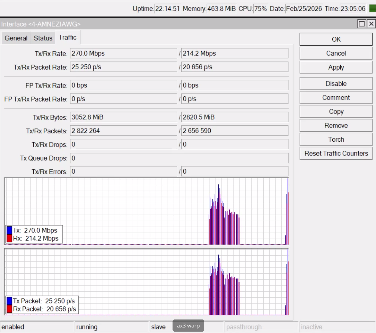
Task: Open the Status tab
Action: (x=43, y=38)
